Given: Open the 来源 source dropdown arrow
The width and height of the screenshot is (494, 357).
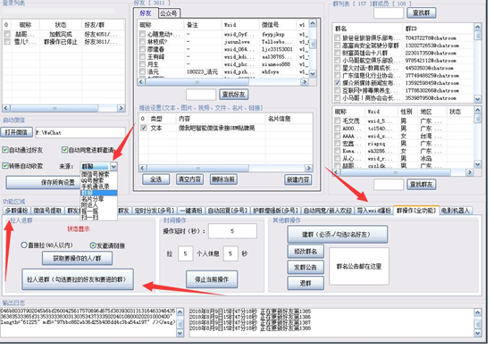Looking at the screenshot, I should point(113,166).
